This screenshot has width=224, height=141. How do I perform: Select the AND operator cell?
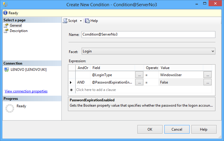pyautogui.click(x=83, y=82)
